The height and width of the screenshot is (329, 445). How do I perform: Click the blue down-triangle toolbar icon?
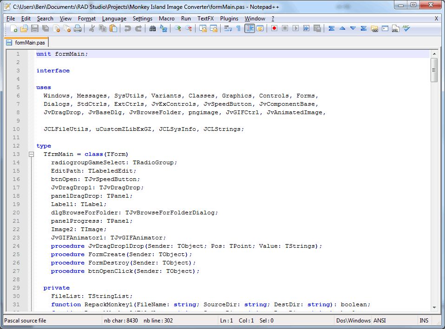point(353,28)
